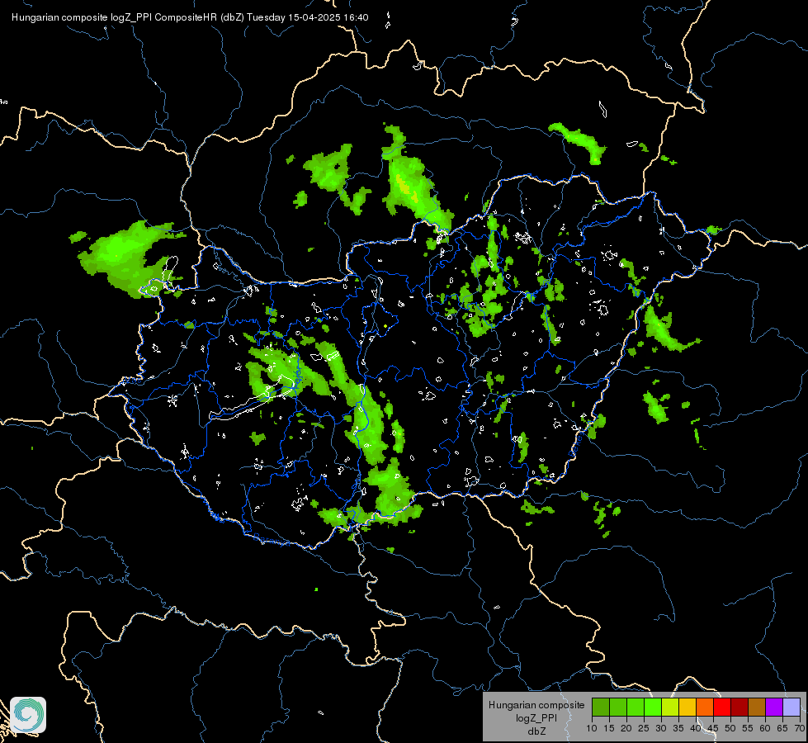Click the '70' legend scale value
808x743 pixels.
click(801, 729)
